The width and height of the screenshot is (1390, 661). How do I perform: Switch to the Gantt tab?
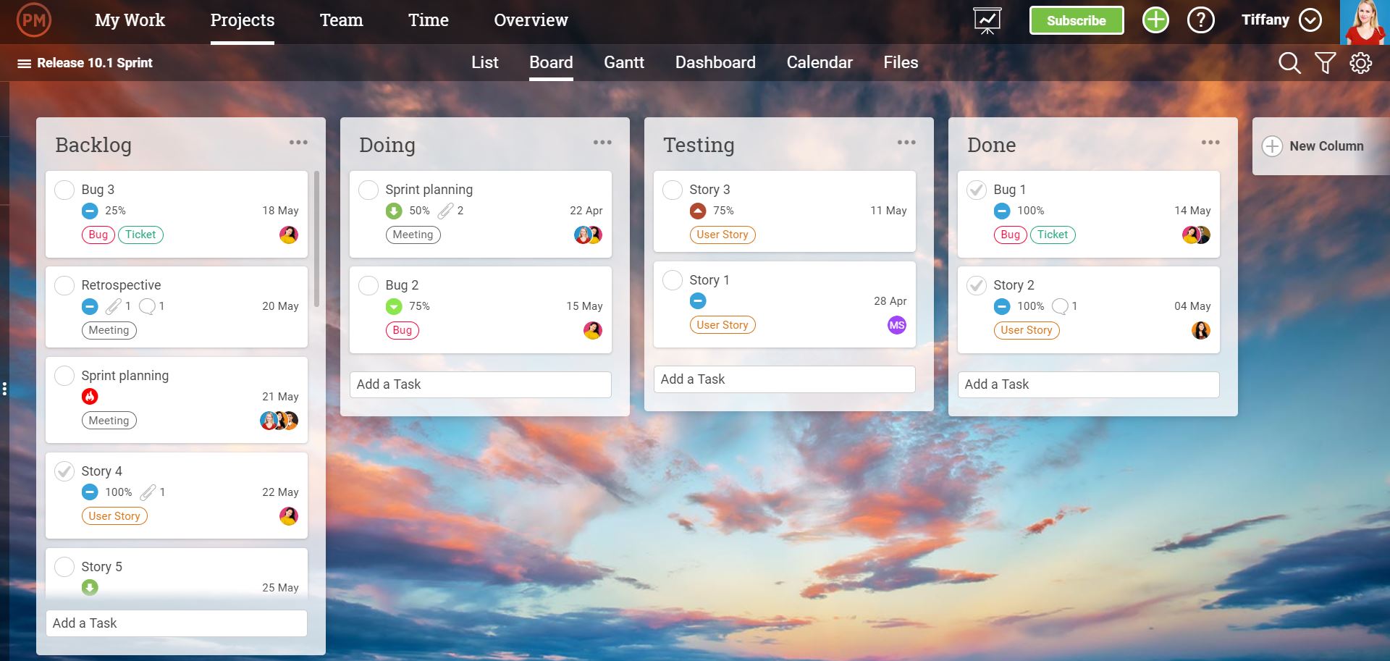624,62
